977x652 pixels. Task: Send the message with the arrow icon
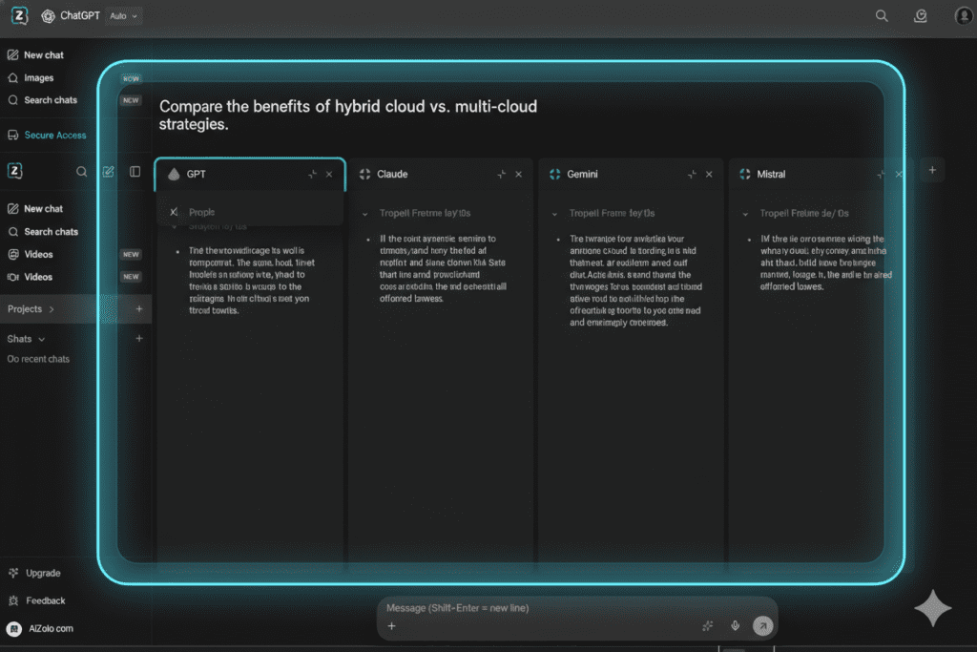[x=762, y=626]
